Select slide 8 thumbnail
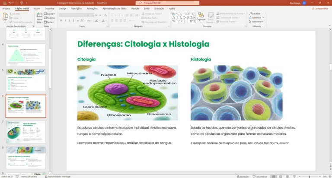This screenshot has height=178, width=332. click(26, 158)
